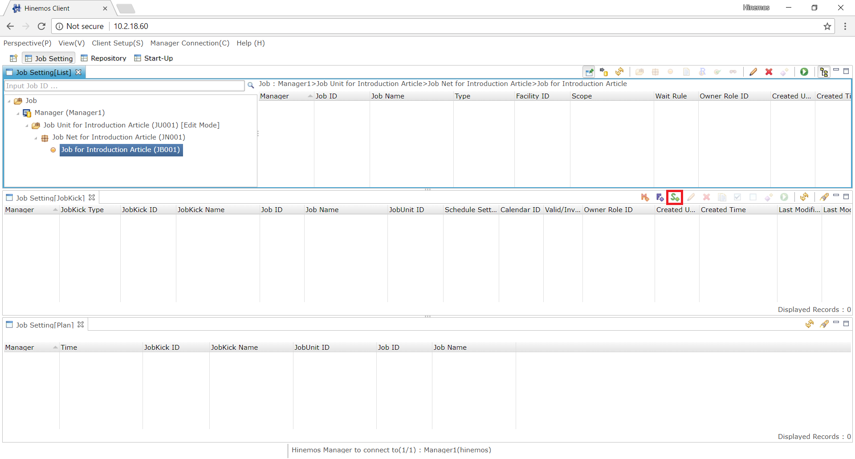Click the disabled Delete JobKick icon
855x459 pixels.
click(x=706, y=197)
